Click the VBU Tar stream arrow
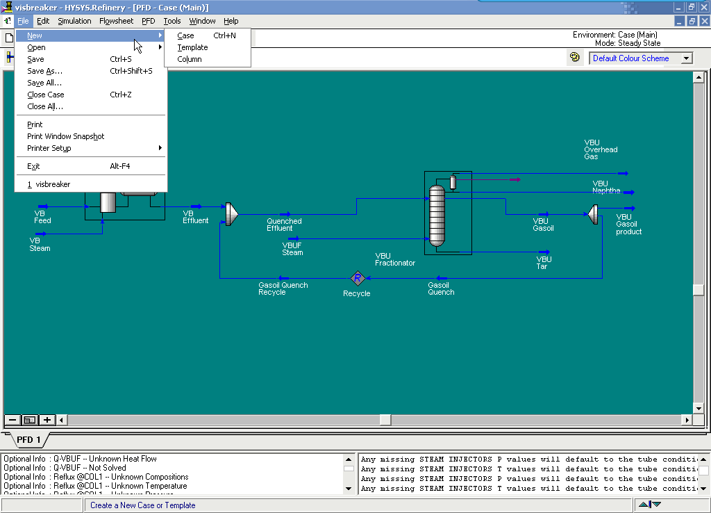 (x=544, y=252)
